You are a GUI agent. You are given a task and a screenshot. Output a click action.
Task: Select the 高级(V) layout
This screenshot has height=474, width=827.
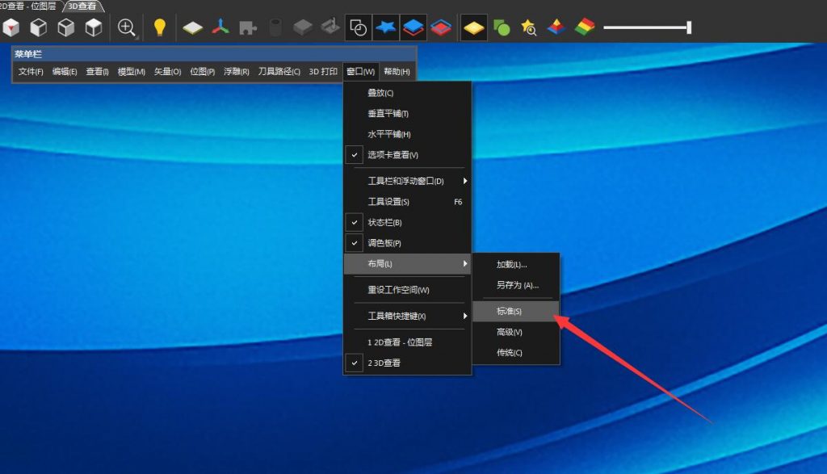point(516,332)
